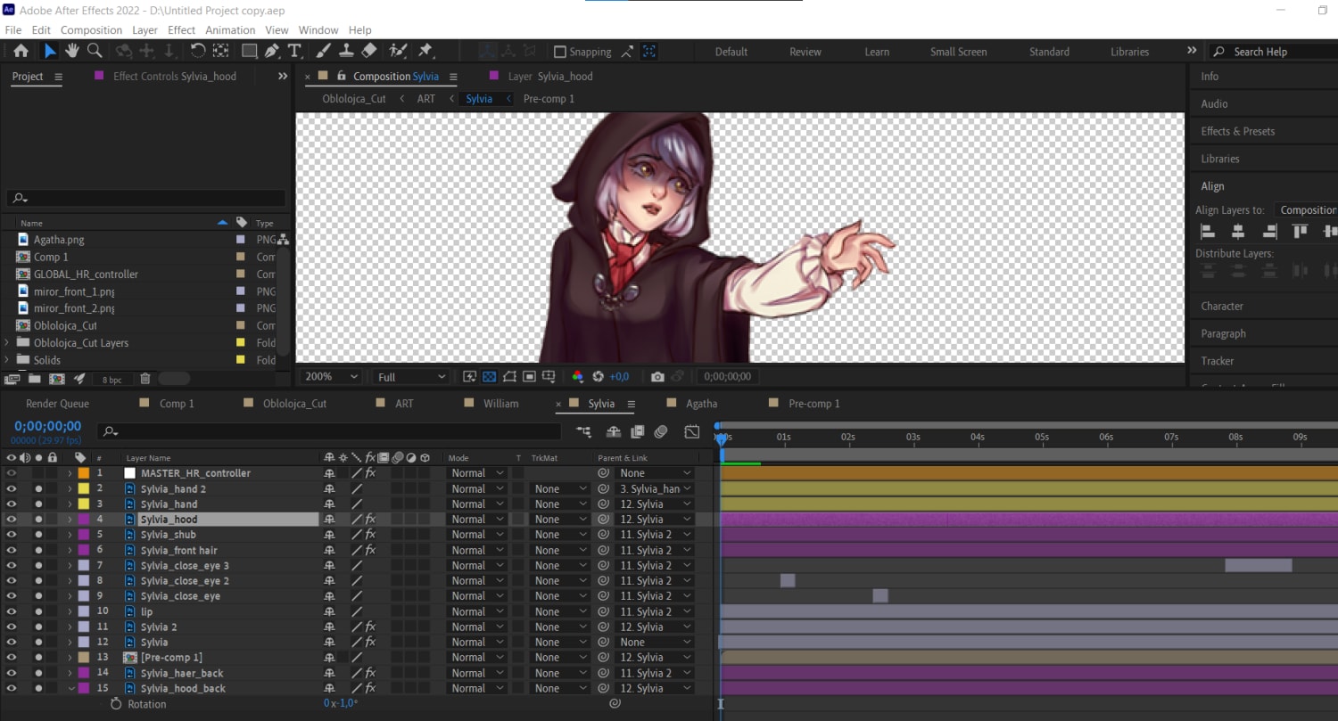Toggle solo for Sylvia_shub layer
Image resolution: width=1338 pixels, height=721 pixels.
38,535
